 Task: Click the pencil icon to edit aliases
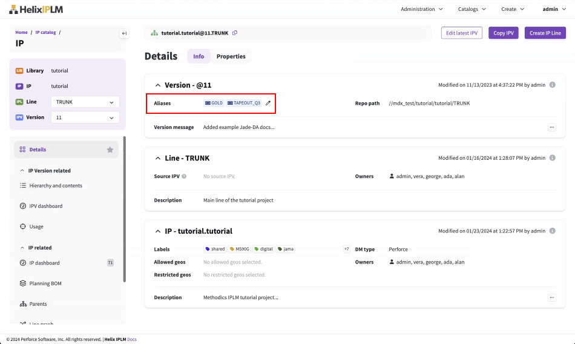pyautogui.click(x=268, y=104)
